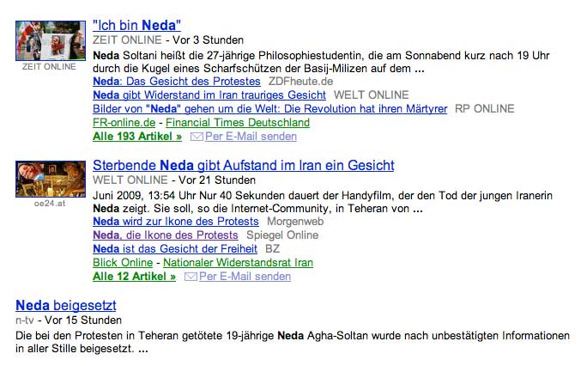Open "Sterbende Neda gibt Aufstand" headline
This screenshot has height=366, width=587.
tap(243, 165)
